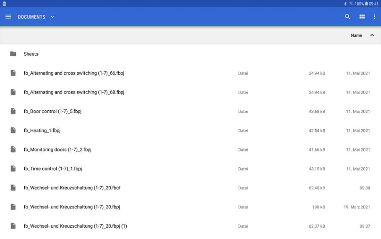This screenshot has width=381, height=239.
Task: Click Datei type of fb_Heating_1.fbpj row
Action: [x=243, y=131]
